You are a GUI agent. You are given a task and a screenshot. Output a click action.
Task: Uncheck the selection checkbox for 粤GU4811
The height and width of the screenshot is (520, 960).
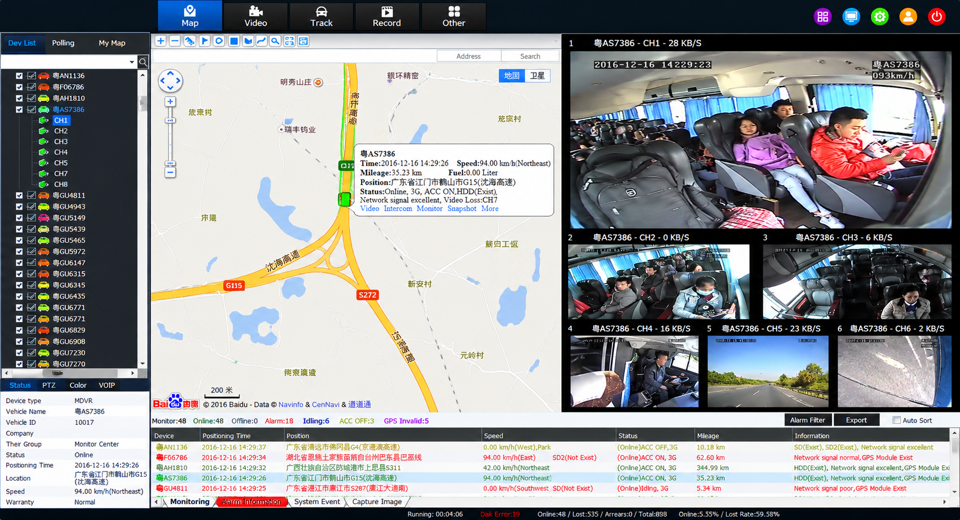pos(19,195)
